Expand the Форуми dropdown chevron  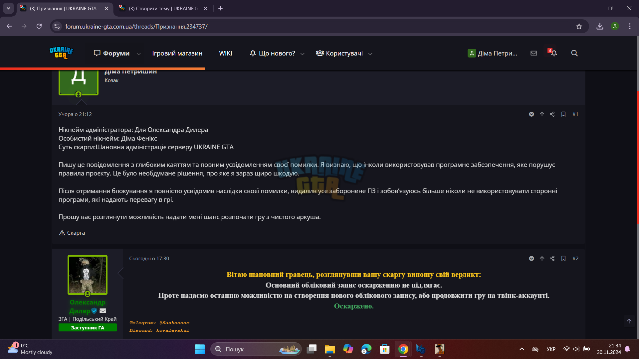[x=139, y=54]
